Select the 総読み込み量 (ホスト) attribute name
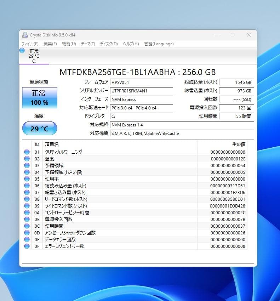This screenshot has height=301, width=280. coord(65,186)
